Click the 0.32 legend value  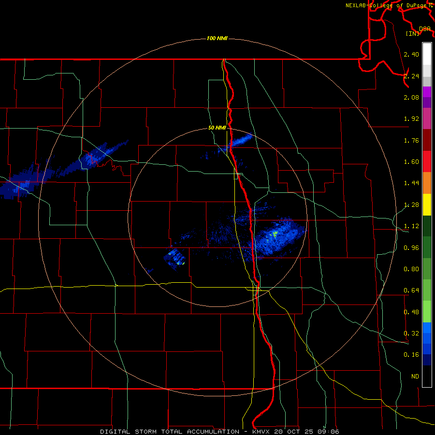(x=411, y=333)
